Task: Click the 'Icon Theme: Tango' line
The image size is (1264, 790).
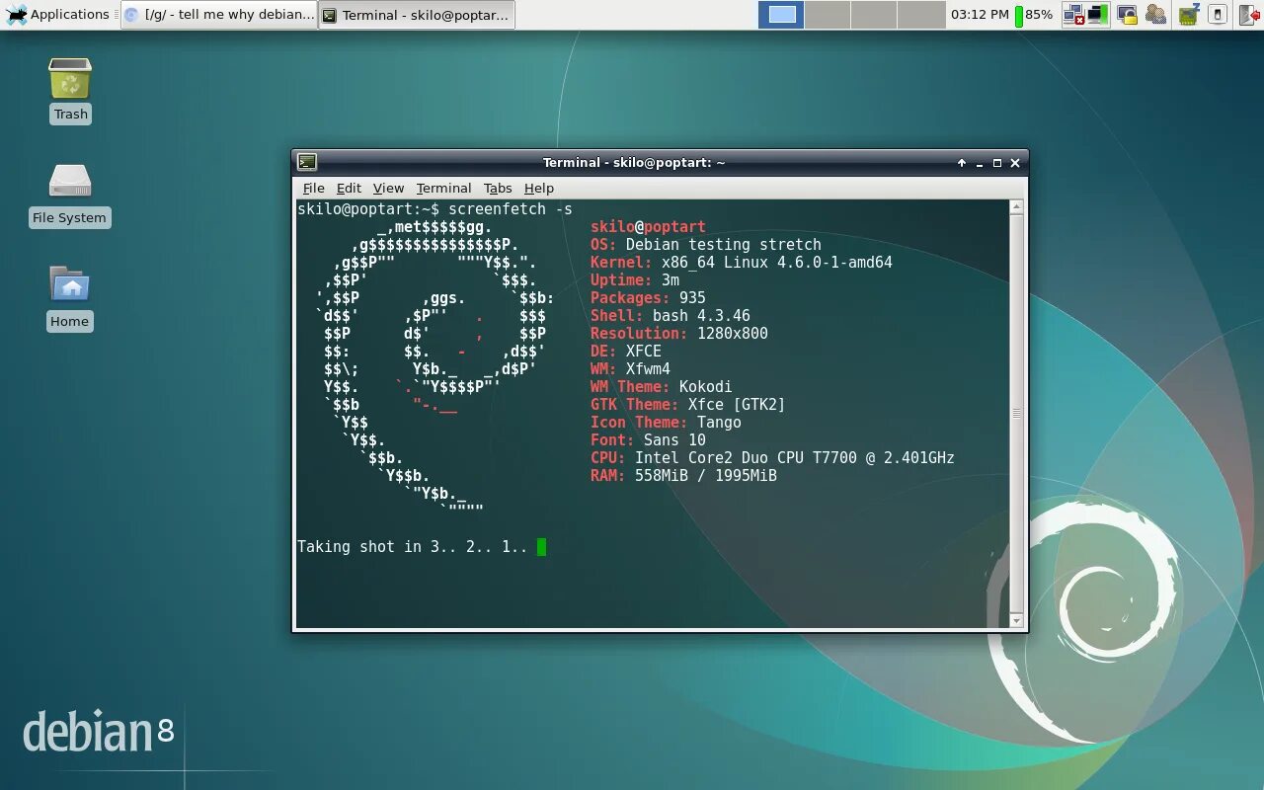Action: tap(666, 423)
